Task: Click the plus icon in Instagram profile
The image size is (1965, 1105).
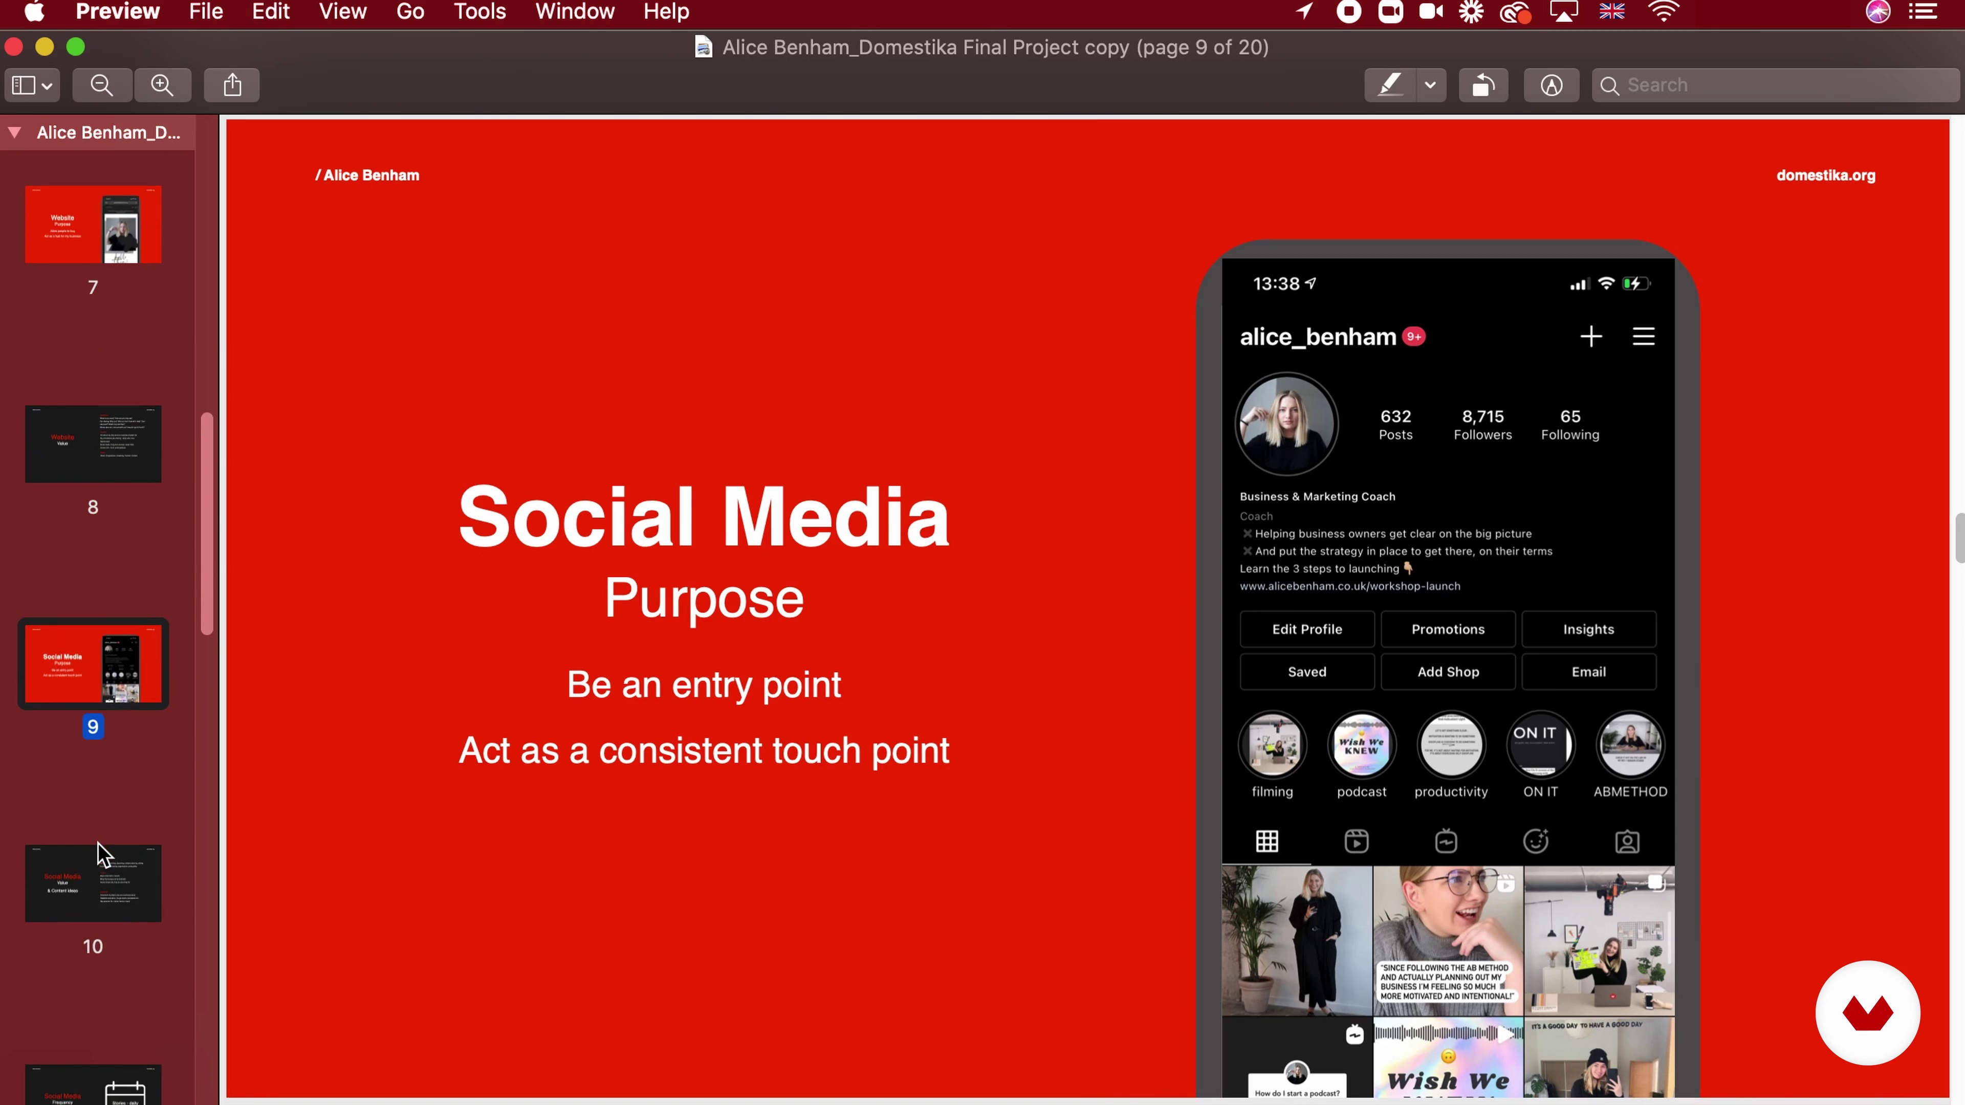Action: pos(1590,336)
